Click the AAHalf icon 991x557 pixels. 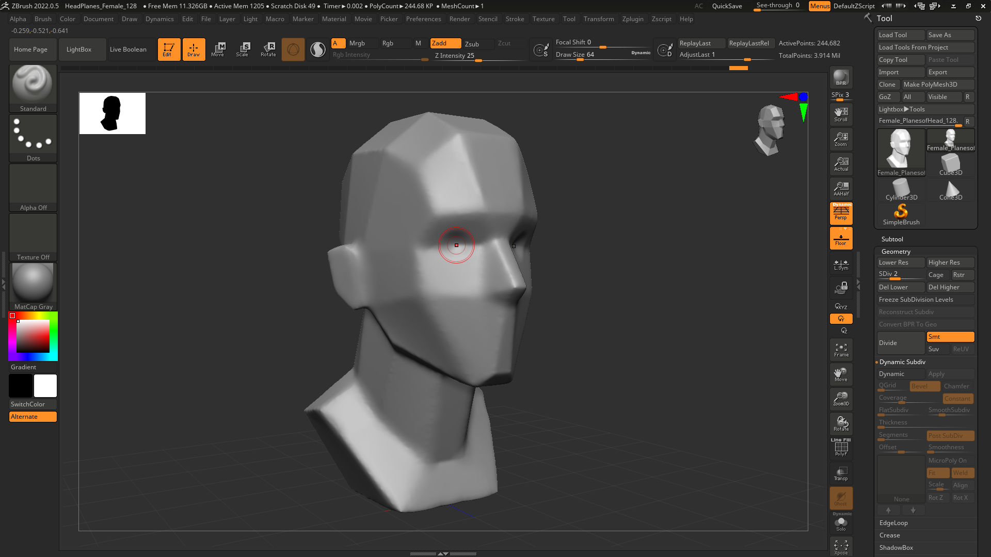[841, 189]
